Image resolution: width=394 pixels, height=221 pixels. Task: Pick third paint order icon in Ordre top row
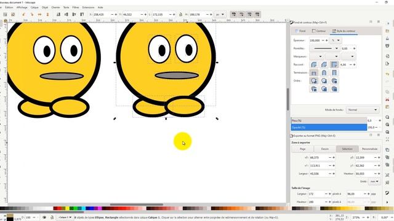click(334, 80)
